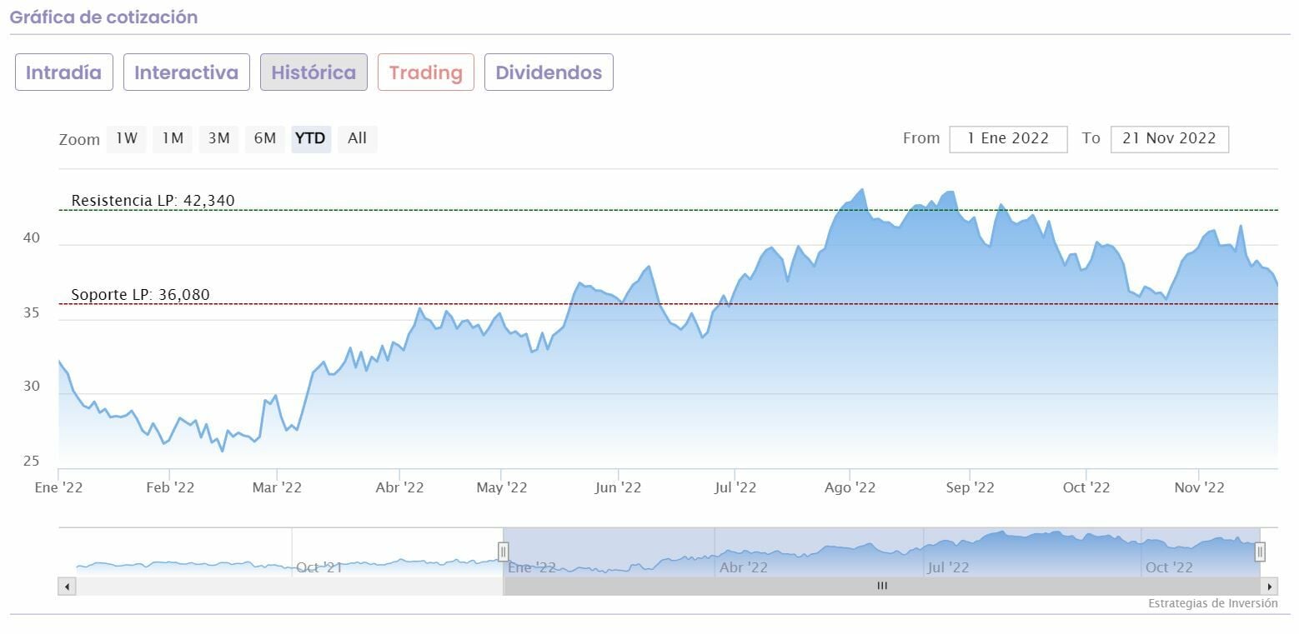Viewport: 1299px width, 634px height.
Task: Click the From date field
Action: click(1008, 139)
